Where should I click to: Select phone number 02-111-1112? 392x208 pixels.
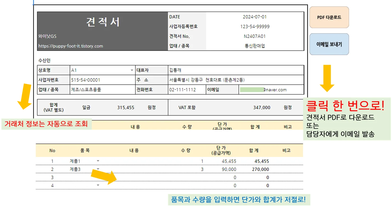point(187,90)
